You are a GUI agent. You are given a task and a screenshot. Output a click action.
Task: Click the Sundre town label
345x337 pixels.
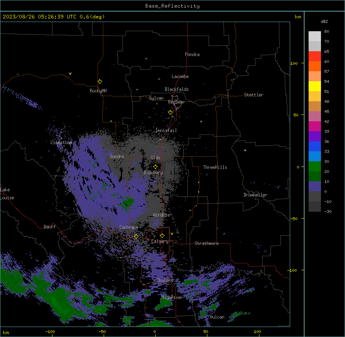pos(117,156)
